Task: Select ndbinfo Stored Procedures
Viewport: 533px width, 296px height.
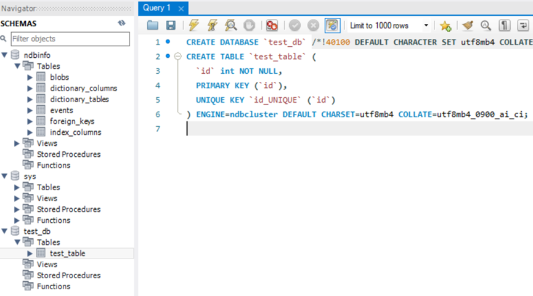Action: (x=68, y=154)
